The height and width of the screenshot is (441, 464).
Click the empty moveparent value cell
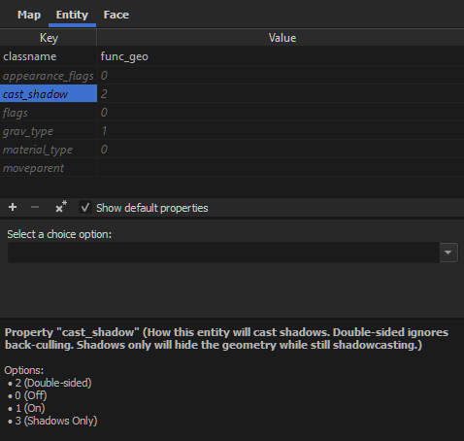click(281, 168)
